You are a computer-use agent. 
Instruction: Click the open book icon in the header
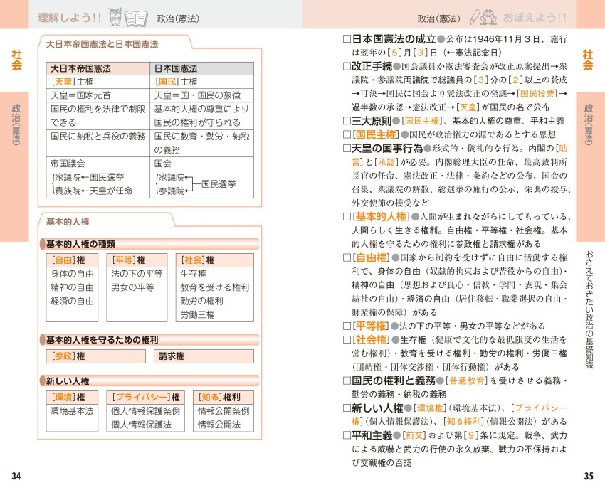tap(136, 18)
